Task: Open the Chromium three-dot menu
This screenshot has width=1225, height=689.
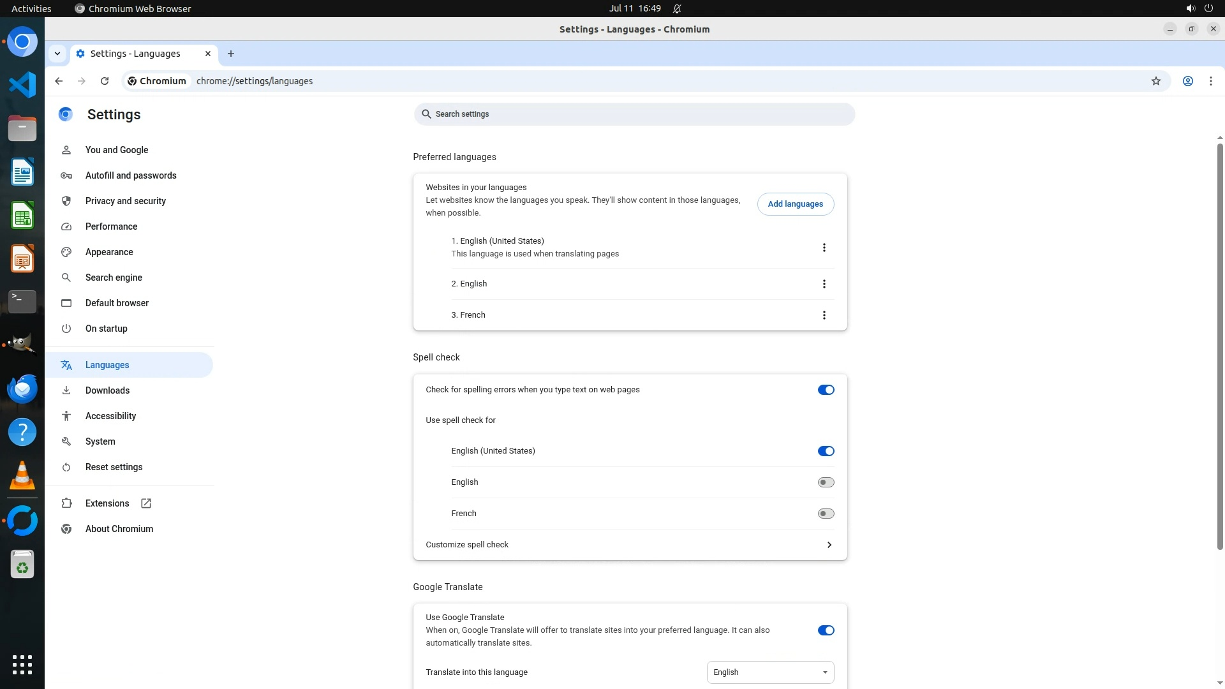Action: (1210, 81)
